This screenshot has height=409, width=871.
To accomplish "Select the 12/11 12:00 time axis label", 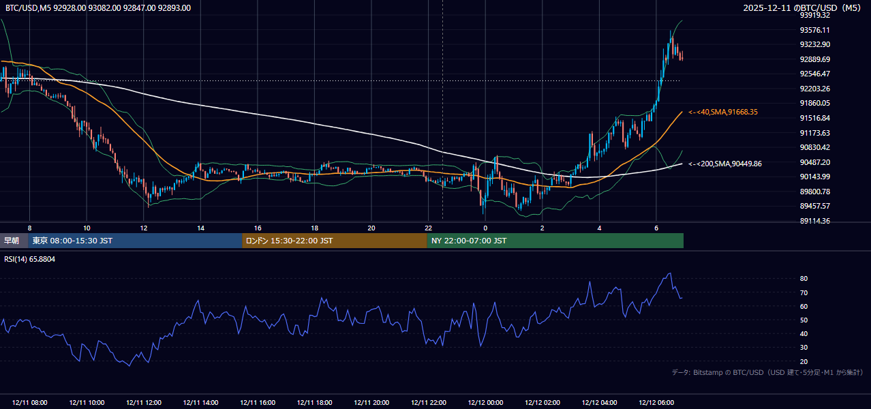I will pyautogui.click(x=144, y=403).
